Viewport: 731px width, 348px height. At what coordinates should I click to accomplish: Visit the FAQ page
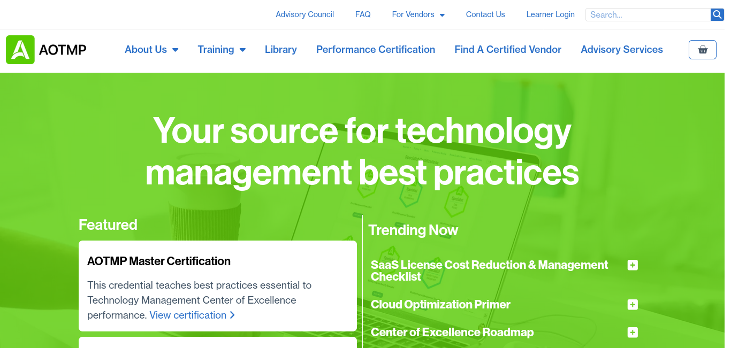(x=363, y=14)
